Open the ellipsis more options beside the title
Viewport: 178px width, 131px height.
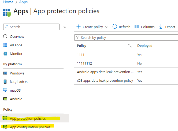tap(107, 11)
